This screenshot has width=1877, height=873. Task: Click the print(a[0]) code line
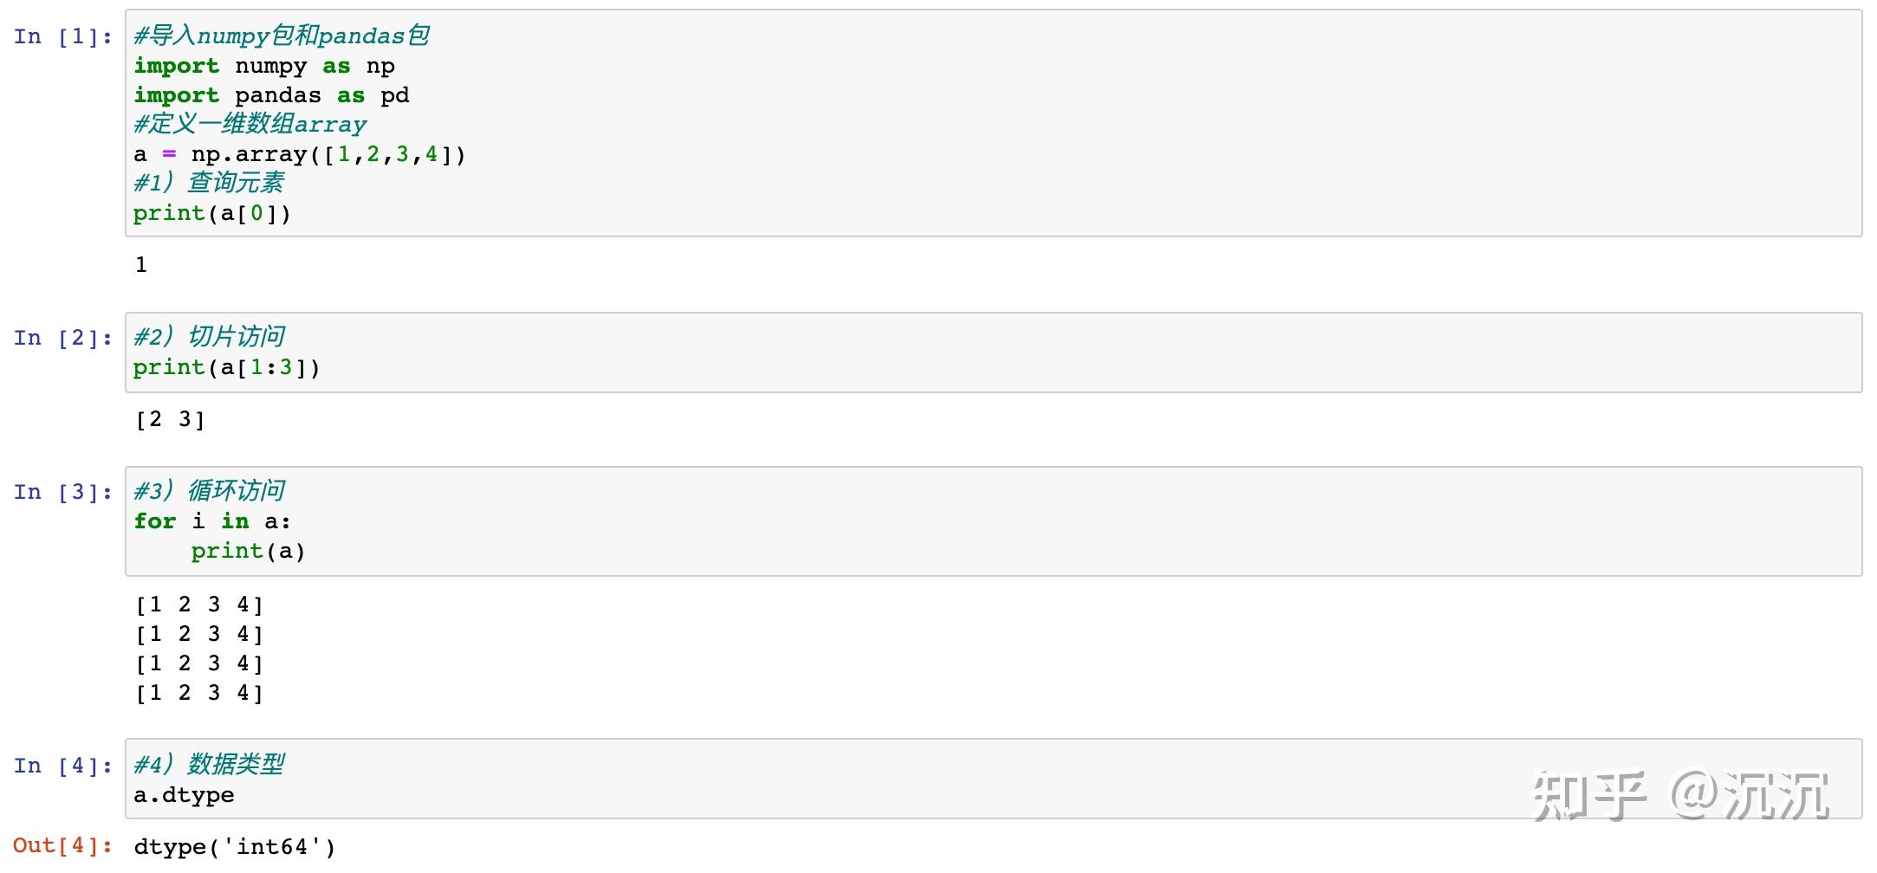[x=212, y=213]
